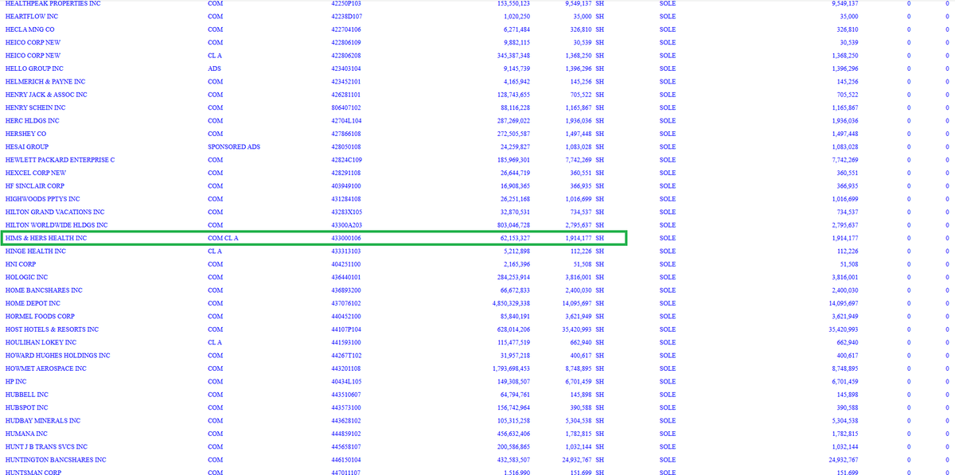The height and width of the screenshot is (475, 955).
Task: Click COM CL A class cell
Action: point(223,238)
